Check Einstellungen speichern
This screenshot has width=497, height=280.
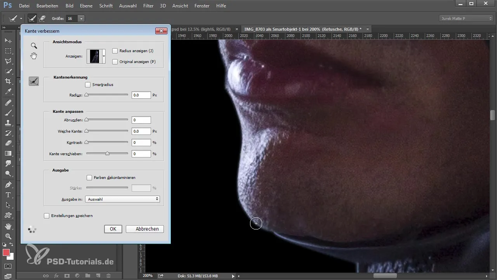tap(47, 215)
